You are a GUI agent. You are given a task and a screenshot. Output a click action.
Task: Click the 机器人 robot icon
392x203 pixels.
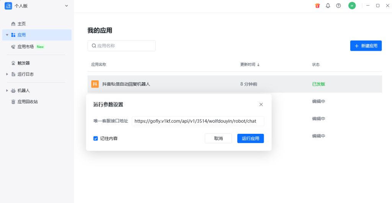coord(13,90)
